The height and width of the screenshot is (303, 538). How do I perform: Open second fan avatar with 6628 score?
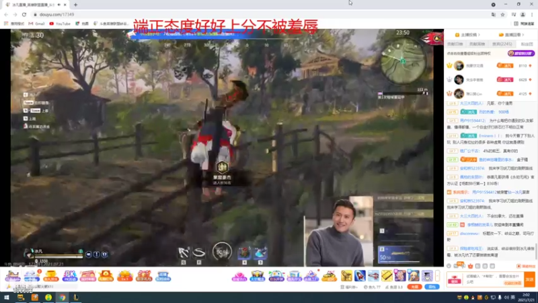point(459,79)
